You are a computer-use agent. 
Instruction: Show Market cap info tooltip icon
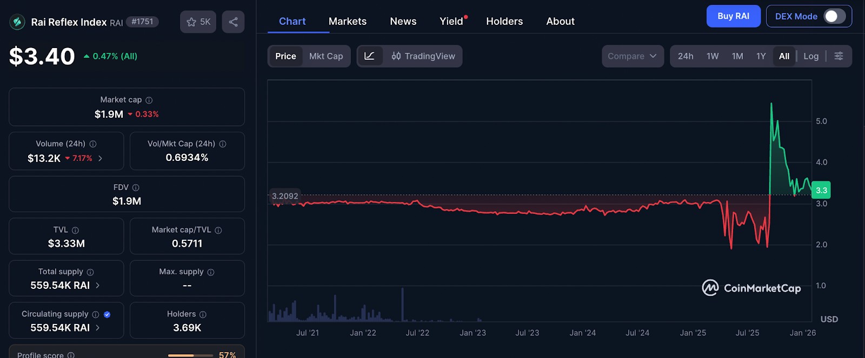click(x=149, y=100)
